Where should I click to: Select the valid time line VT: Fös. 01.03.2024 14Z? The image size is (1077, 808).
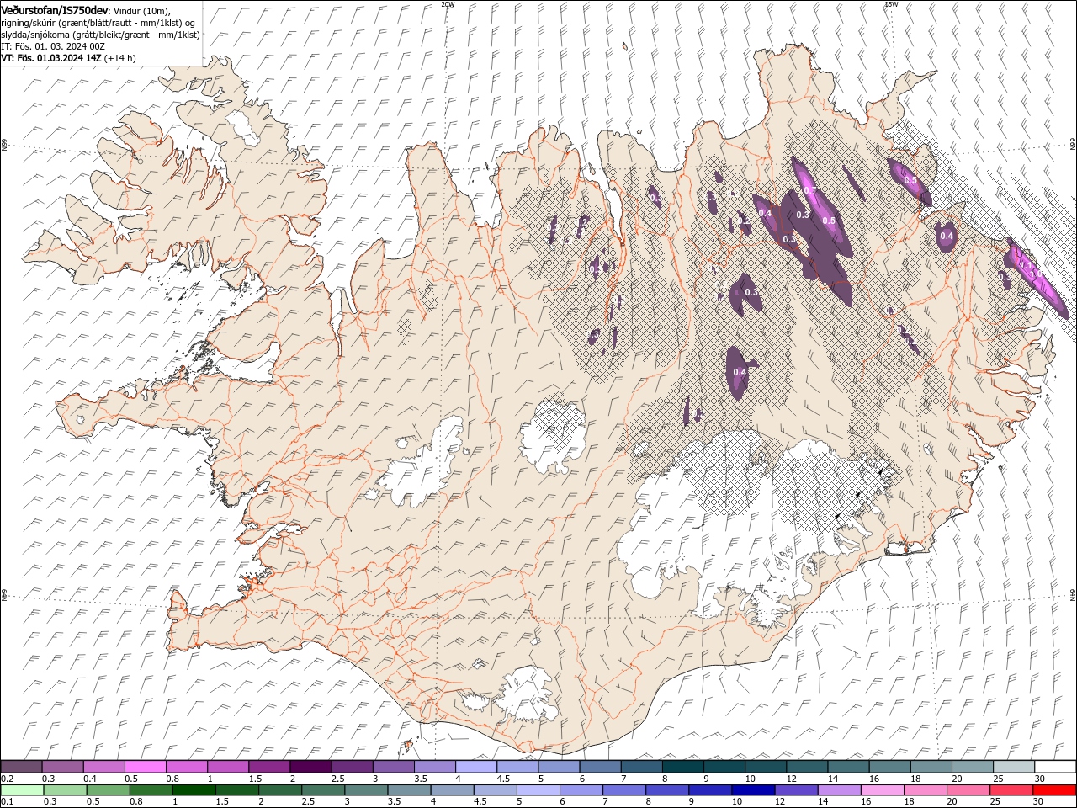[51, 58]
